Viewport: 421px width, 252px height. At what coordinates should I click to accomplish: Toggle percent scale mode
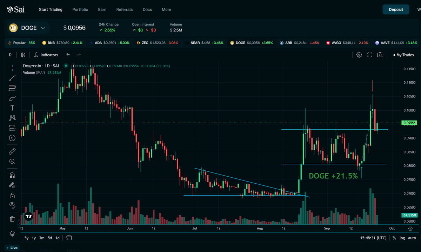point(394,238)
